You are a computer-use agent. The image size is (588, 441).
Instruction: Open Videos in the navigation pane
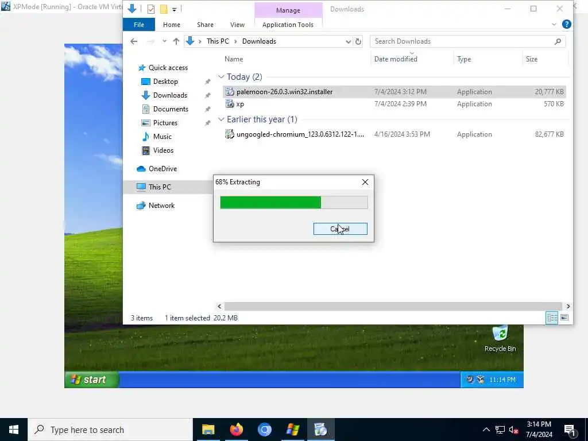[x=163, y=150]
